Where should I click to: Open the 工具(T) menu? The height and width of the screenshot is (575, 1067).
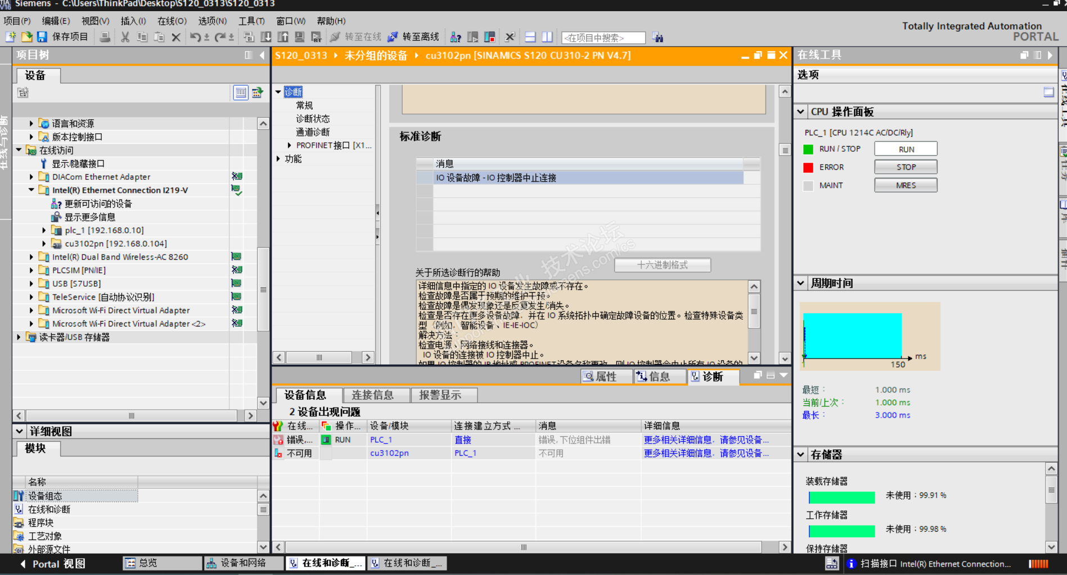(x=251, y=21)
